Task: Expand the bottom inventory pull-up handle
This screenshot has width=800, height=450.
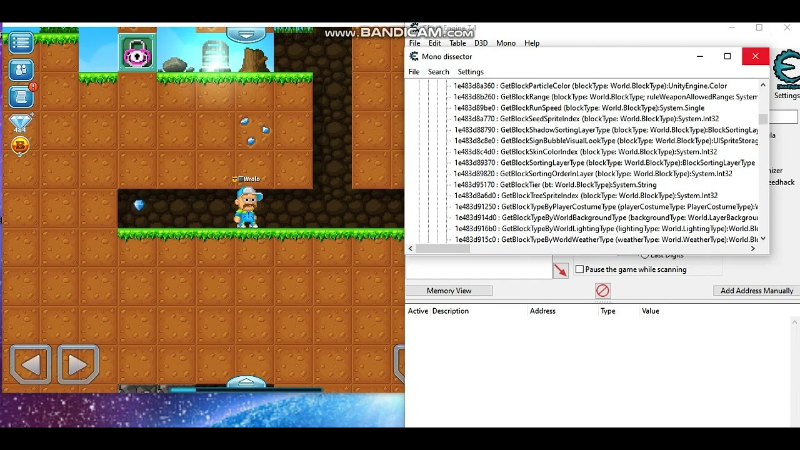Action: tap(246, 382)
